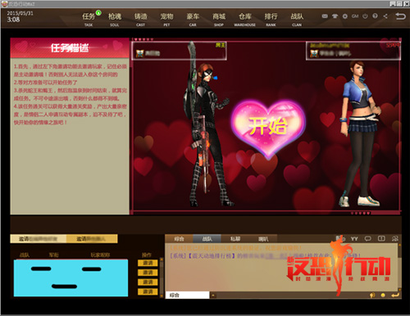This screenshot has height=316, width=410.
Task: Click the third 邀请 button in list
Action: (x=148, y=282)
